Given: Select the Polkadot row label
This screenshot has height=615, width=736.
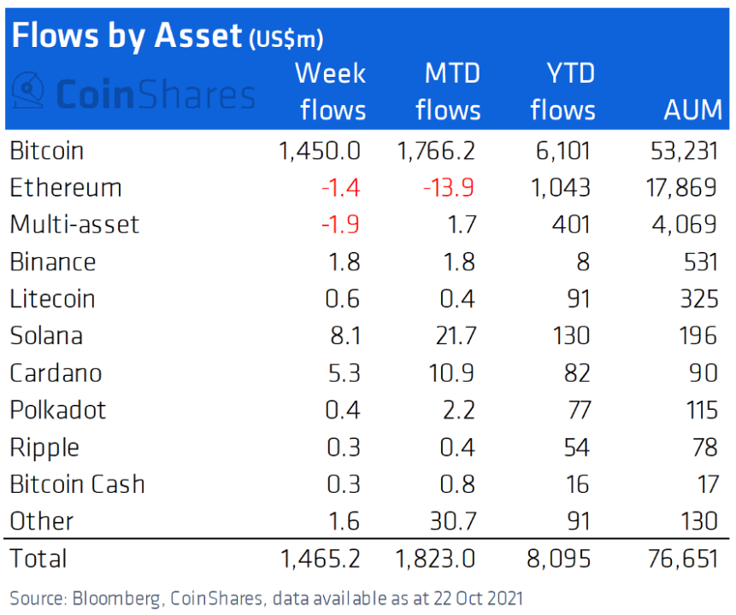Looking at the screenshot, I should coord(57,410).
